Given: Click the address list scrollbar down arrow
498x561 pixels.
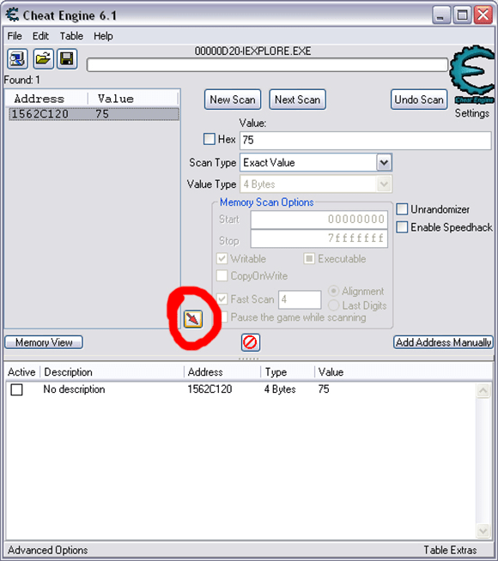Looking at the screenshot, I should click(x=483, y=531).
